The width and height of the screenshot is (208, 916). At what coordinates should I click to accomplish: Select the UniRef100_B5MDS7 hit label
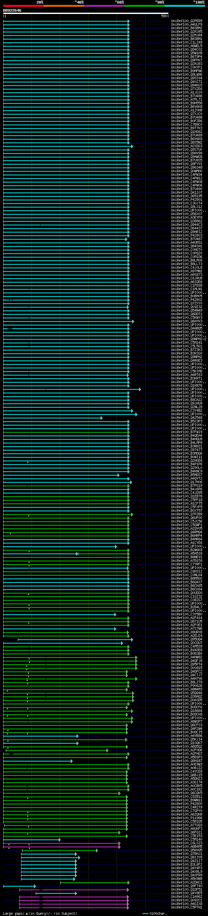[187, 475]
